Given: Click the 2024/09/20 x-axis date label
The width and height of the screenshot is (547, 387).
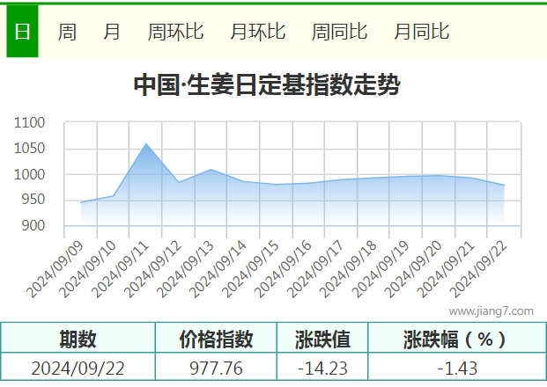Looking at the screenshot, I should point(413,269).
